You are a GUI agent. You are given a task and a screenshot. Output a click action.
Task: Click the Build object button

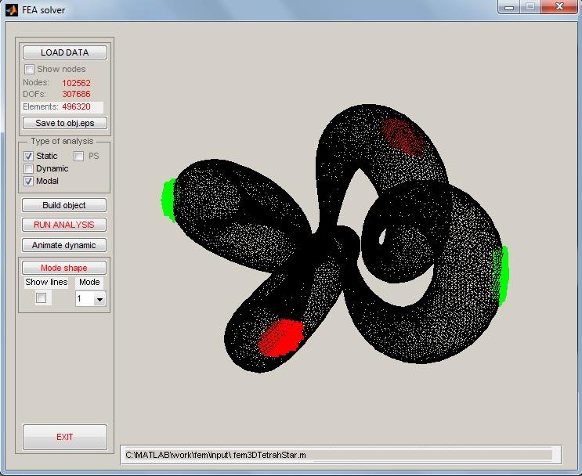tap(64, 205)
